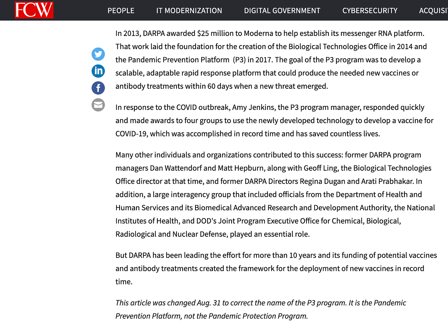Click the text 'Biomedical Advanced Research and Development Authority'
This screenshot has width=448, height=327.
point(293,208)
